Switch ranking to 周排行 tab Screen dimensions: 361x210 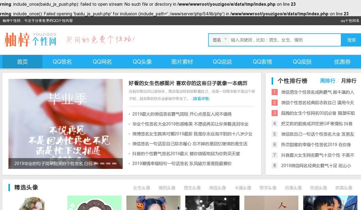[327, 81]
